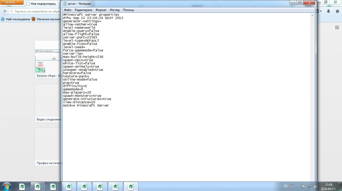The height and width of the screenshot is (191, 342).
Task: Switch to the Нов подпрозорец Firefox tab
Action: coord(43,4)
